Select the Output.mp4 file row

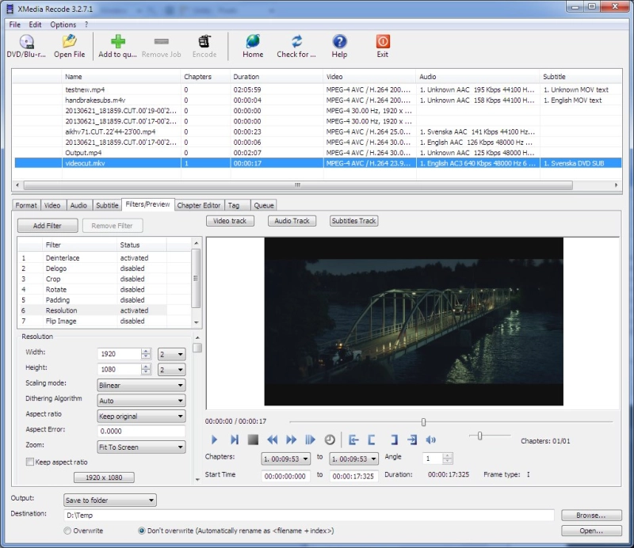pyautogui.click(x=318, y=153)
